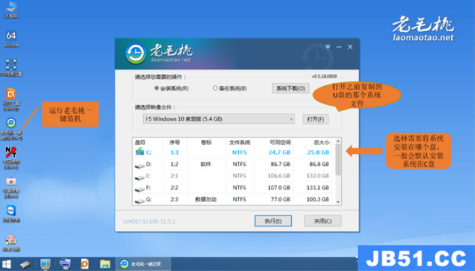Viewport: 475px width, 271px height.
Task: Open the Windows Start button
Action: [x=6, y=264]
